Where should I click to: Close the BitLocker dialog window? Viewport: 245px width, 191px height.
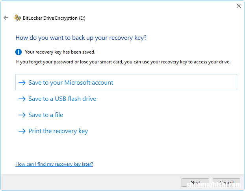pos(239,6)
